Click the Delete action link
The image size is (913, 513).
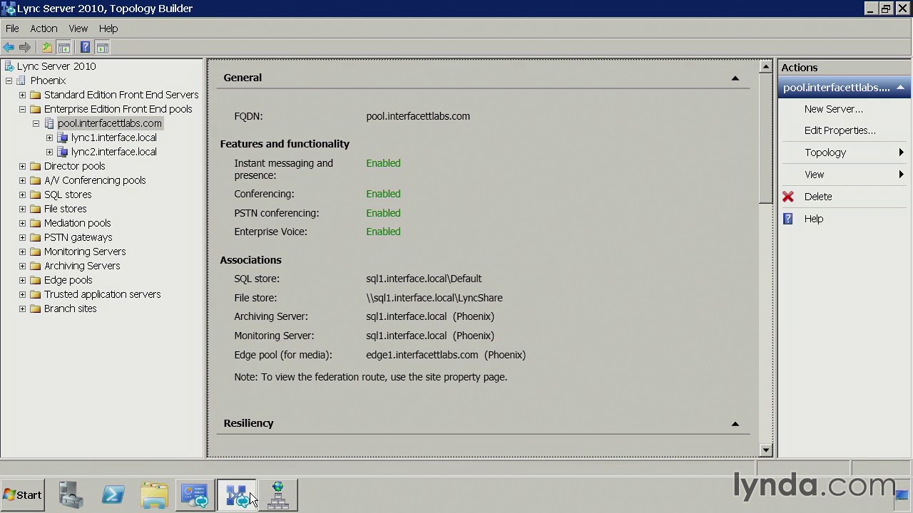coord(818,197)
